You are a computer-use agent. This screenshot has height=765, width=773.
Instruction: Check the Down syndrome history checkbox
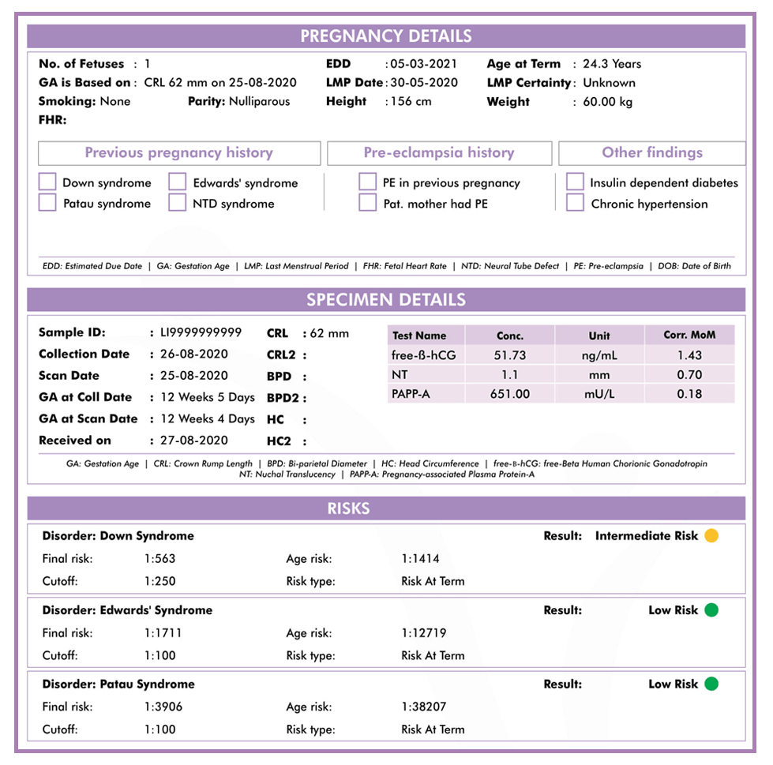click(x=47, y=182)
